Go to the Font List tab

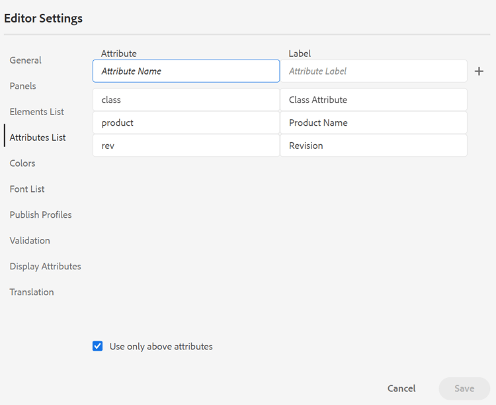tap(27, 189)
